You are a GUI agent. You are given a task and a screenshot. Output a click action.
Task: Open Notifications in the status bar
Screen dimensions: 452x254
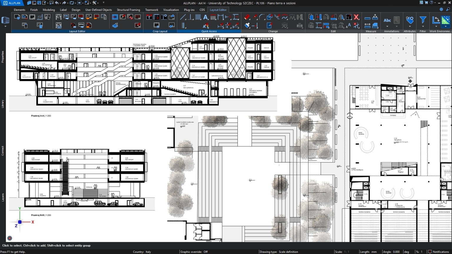click(x=438, y=252)
